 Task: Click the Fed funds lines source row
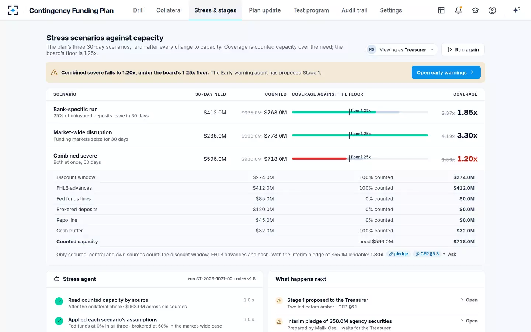tap(265, 199)
